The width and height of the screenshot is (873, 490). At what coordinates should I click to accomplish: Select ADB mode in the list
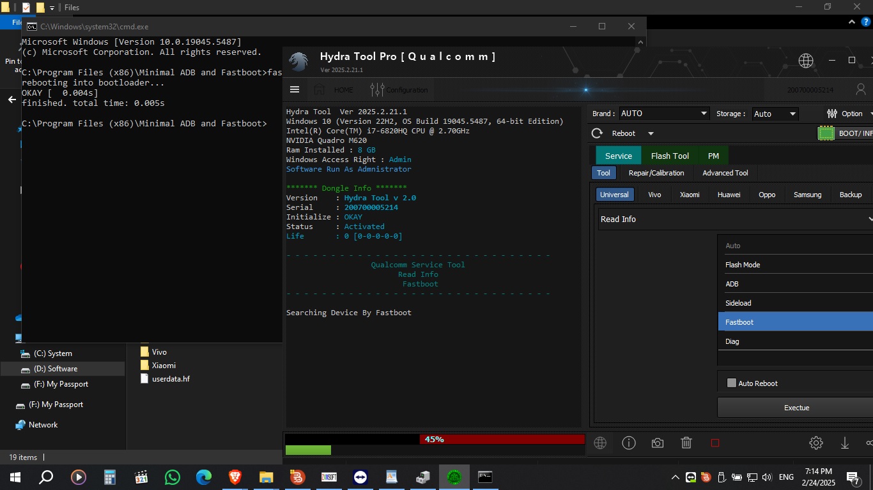[x=796, y=284]
